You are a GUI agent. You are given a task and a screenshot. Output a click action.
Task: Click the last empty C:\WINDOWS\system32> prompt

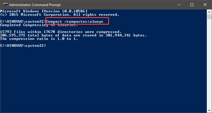coord(23,46)
